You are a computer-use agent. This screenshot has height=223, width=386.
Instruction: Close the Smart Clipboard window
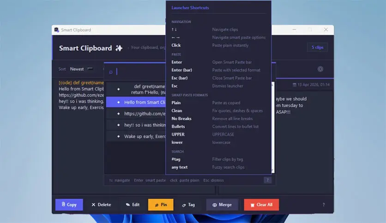(x=326, y=29)
